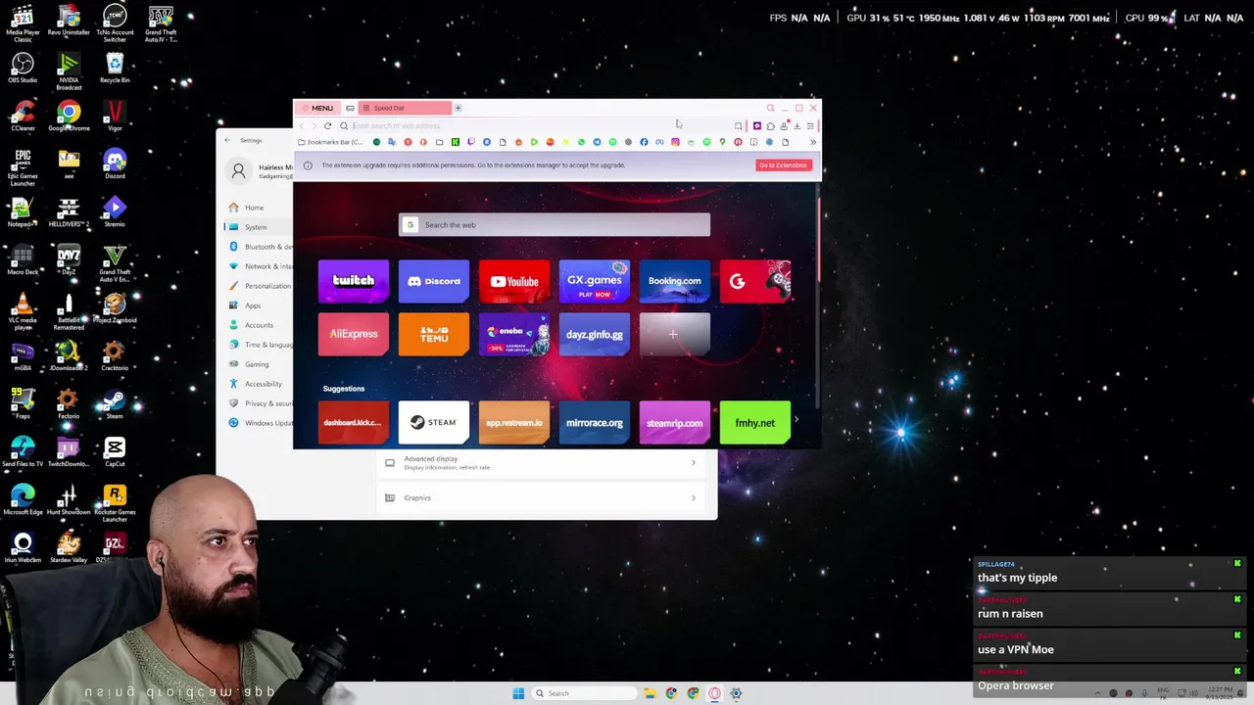Click the taskbar Search box

click(584, 693)
